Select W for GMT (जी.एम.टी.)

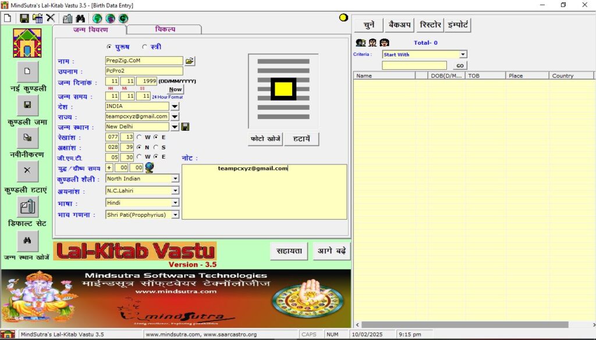[139, 156]
